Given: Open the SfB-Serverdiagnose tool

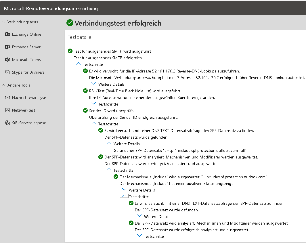Looking at the screenshot, I should pos(29,123).
